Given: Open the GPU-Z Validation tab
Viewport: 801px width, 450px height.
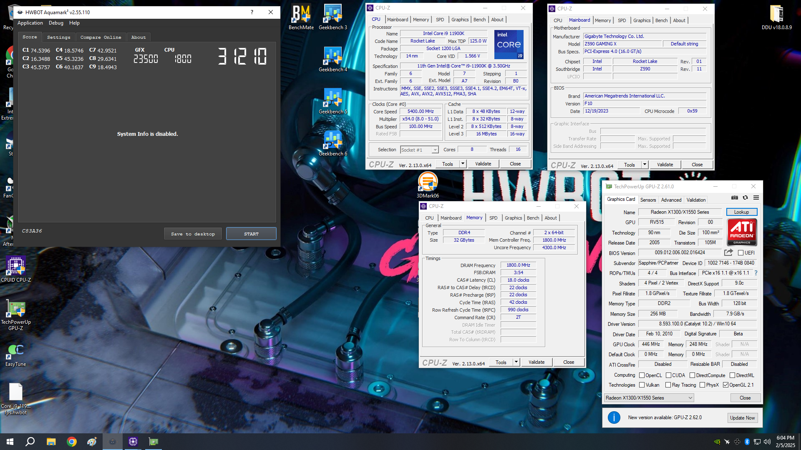Looking at the screenshot, I should (x=696, y=200).
